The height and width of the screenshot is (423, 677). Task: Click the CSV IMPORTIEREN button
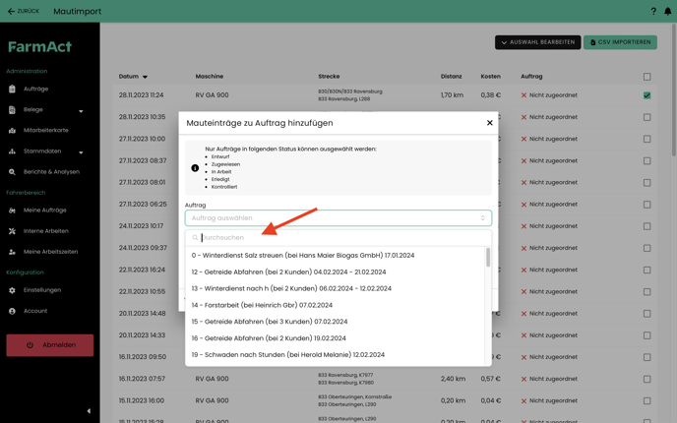pos(620,42)
